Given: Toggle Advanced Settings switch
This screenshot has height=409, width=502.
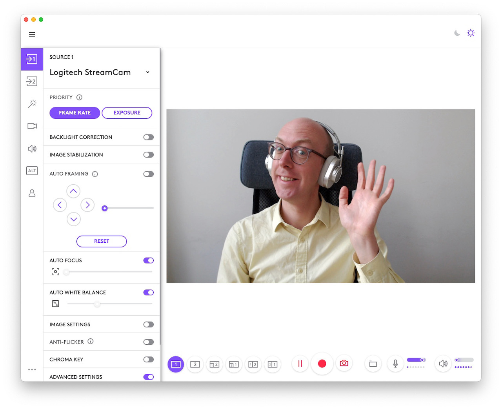Looking at the screenshot, I should (149, 377).
